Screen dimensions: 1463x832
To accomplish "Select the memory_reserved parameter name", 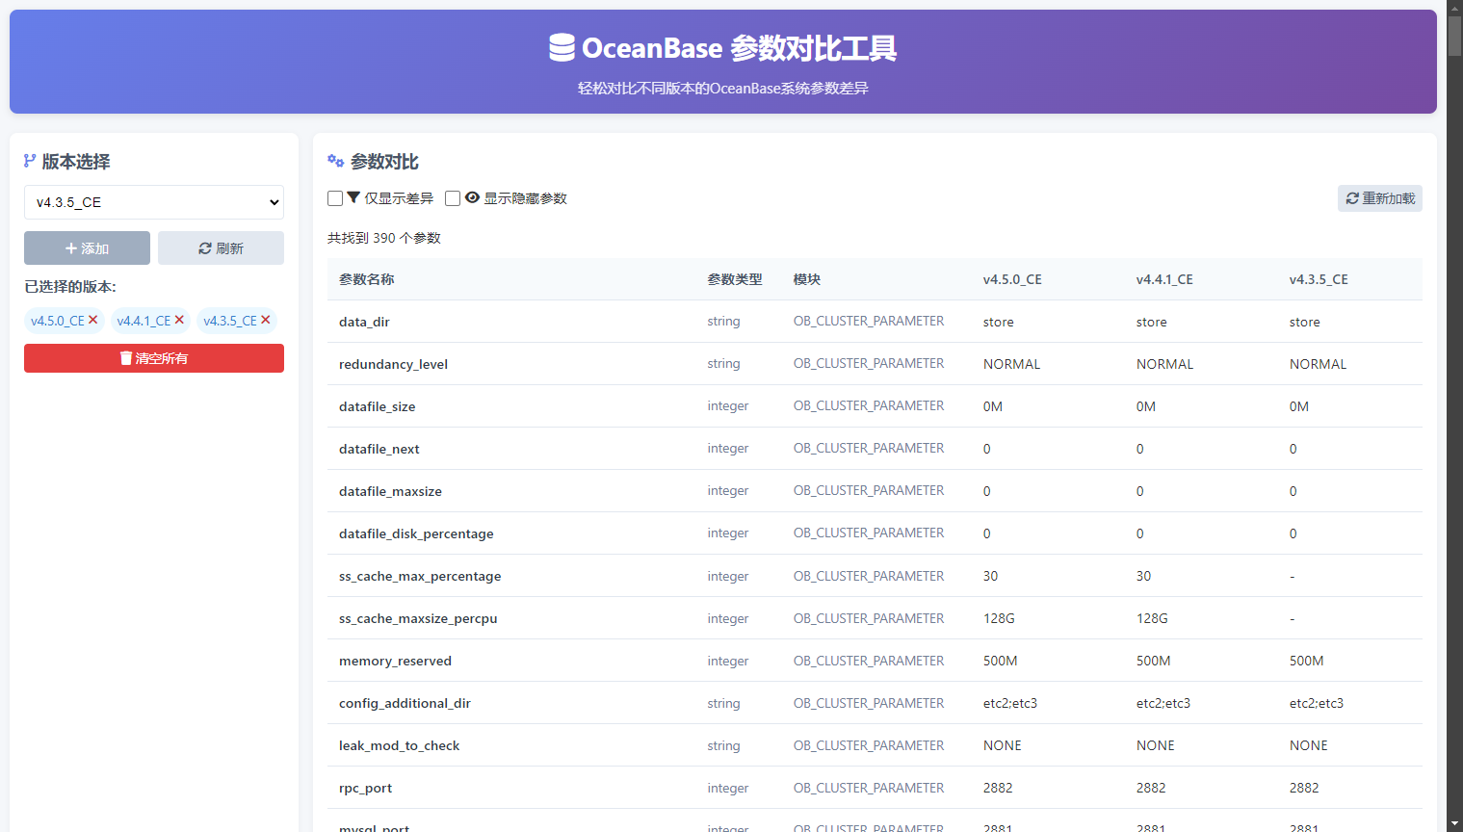I will 395,661.
